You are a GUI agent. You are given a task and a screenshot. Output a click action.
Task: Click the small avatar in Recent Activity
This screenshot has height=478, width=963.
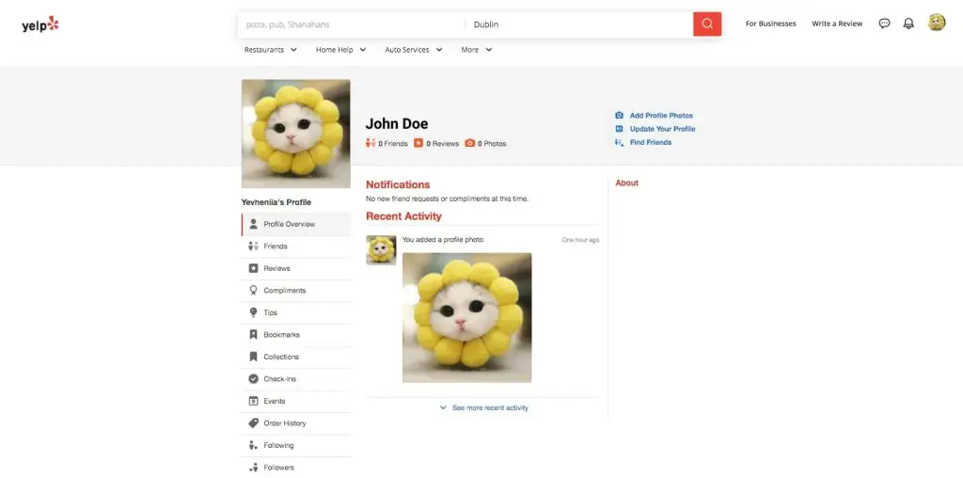(381, 250)
